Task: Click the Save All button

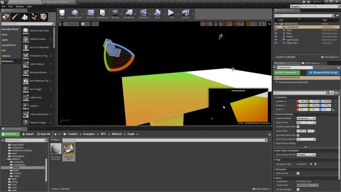Action: (x=44, y=134)
